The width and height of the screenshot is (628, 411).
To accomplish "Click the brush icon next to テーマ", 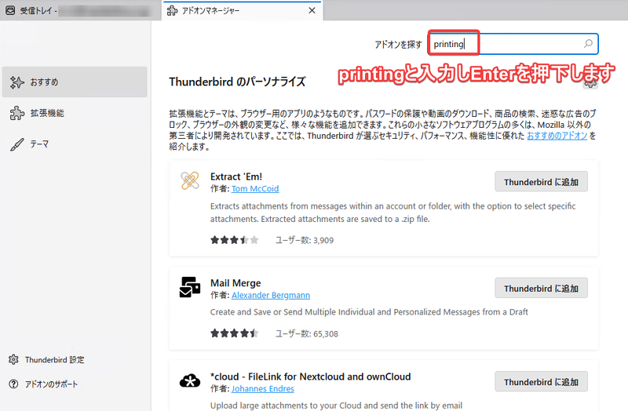I will 16,144.
